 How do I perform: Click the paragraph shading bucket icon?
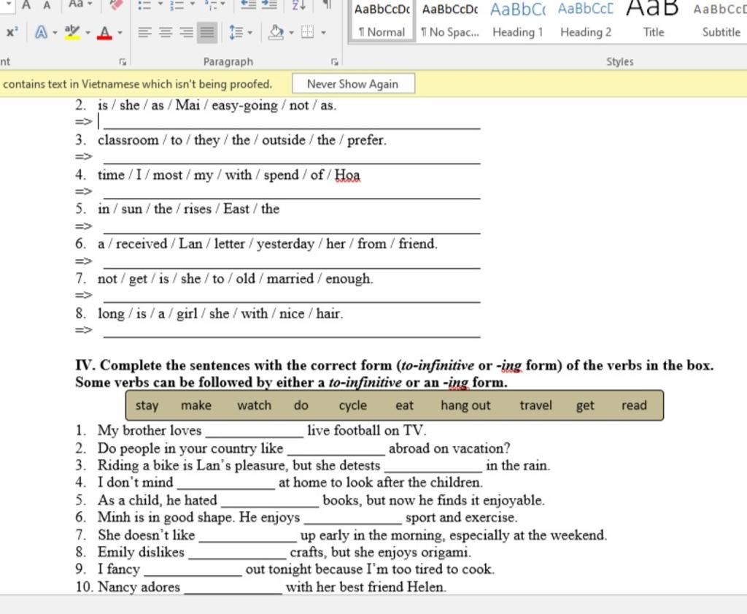coord(276,32)
